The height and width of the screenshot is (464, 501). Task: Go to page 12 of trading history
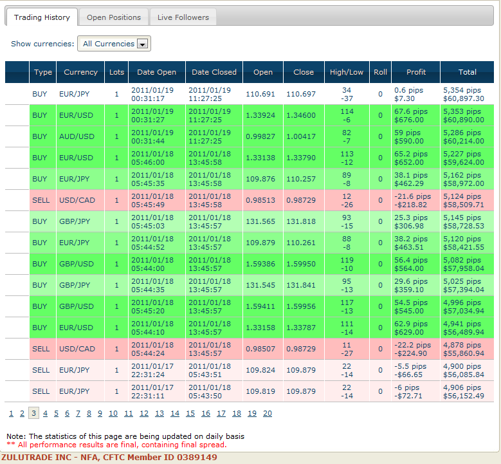[144, 413]
